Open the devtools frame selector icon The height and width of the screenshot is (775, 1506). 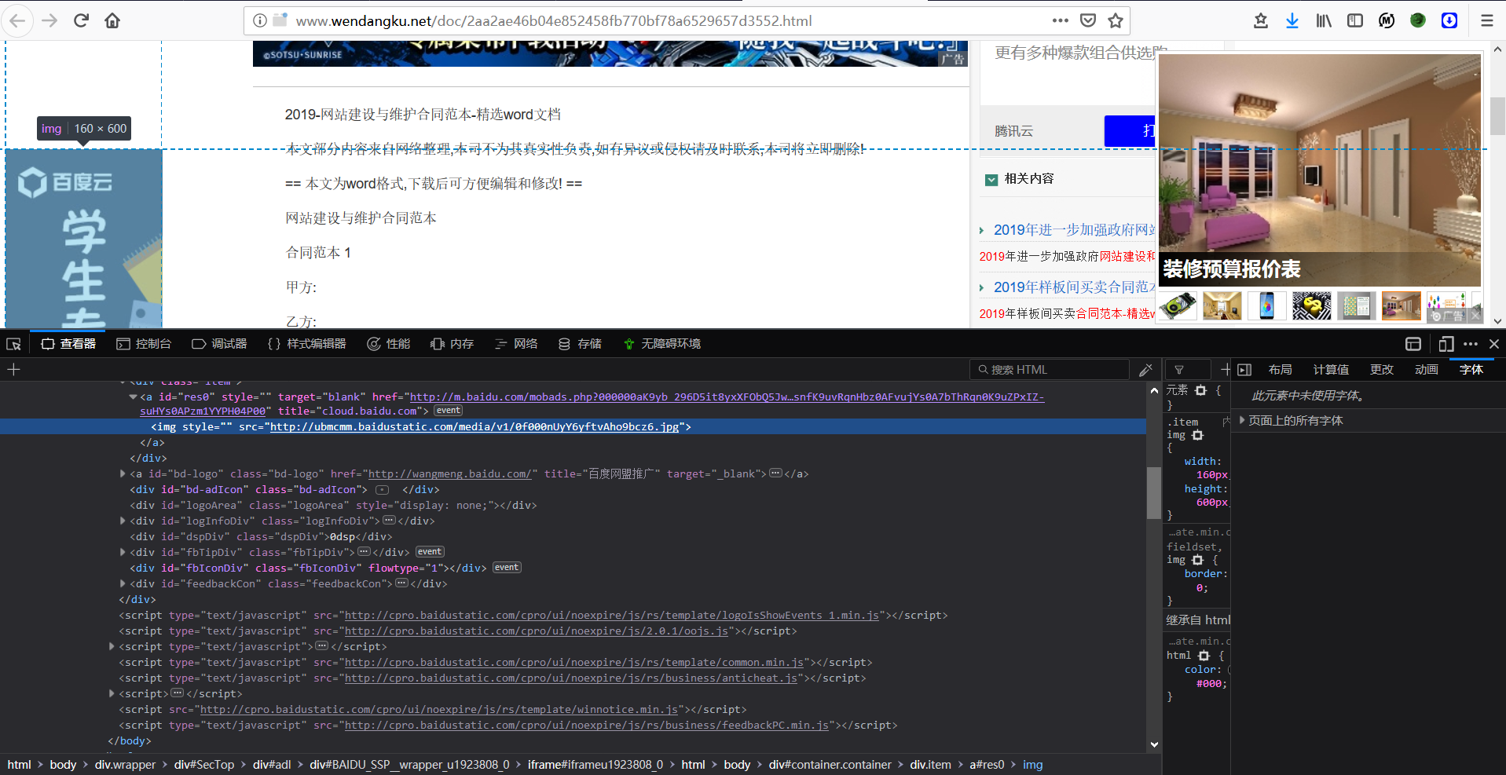coord(1413,344)
